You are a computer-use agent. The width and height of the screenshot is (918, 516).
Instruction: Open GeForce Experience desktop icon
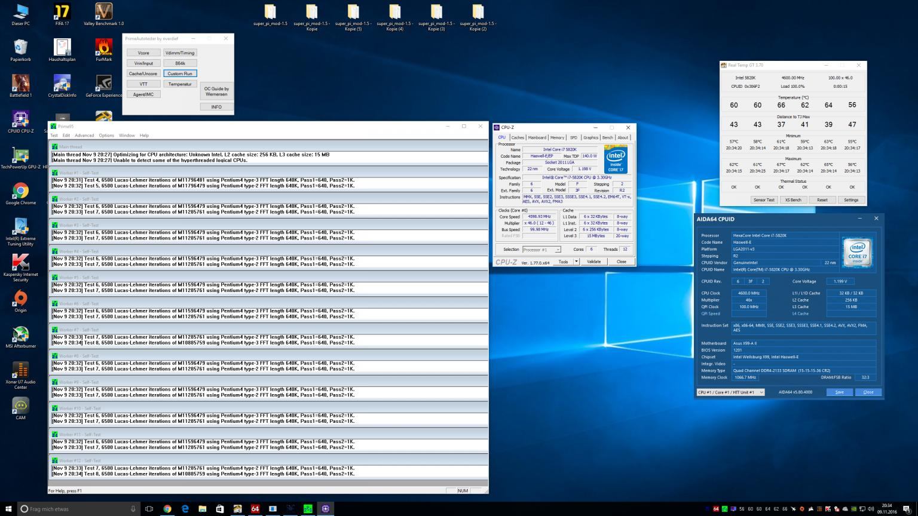[x=104, y=86]
